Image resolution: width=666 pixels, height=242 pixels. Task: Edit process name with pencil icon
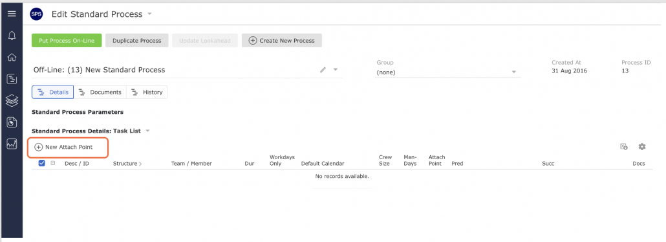point(323,70)
